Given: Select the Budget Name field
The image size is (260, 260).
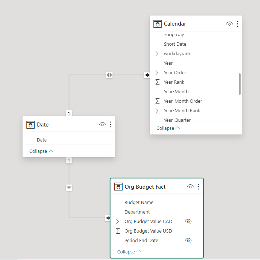Looking at the screenshot, I should 139,203.
